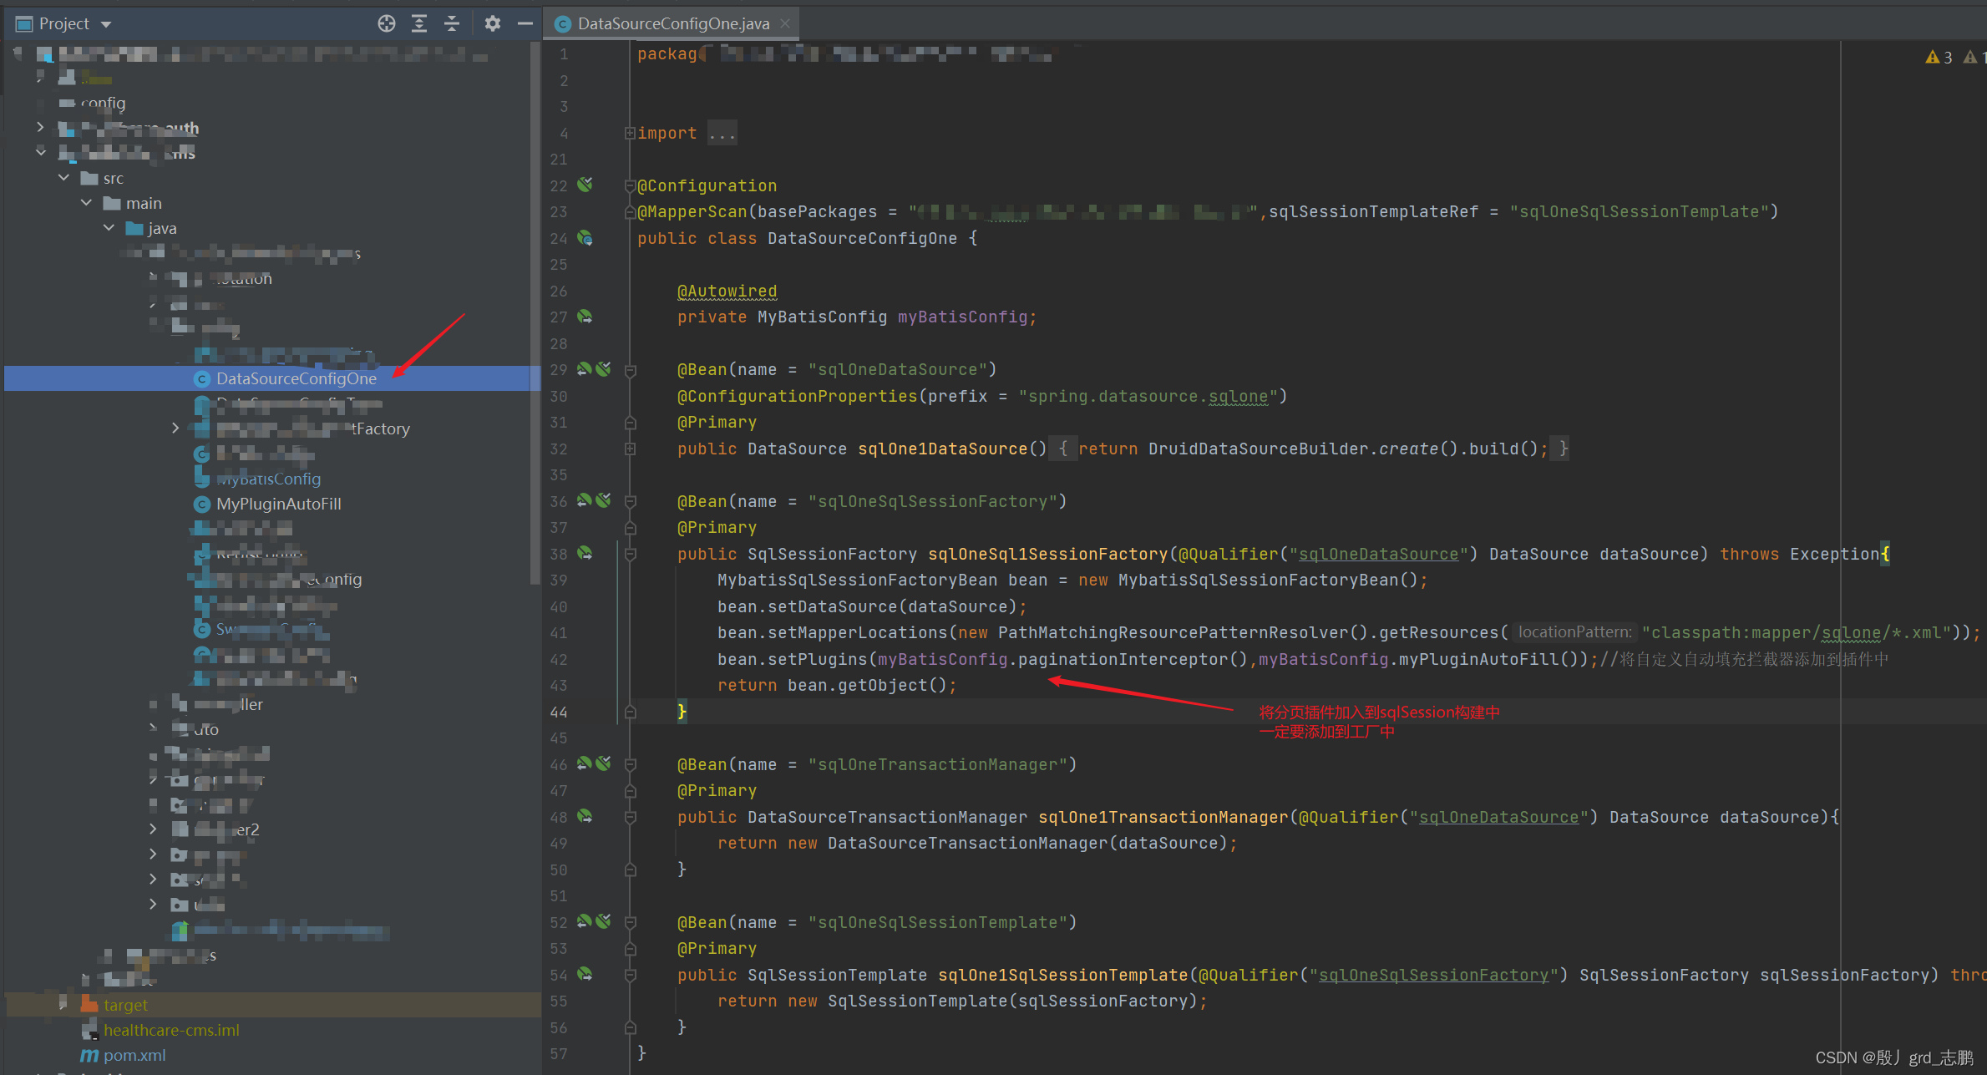The height and width of the screenshot is (1075, 1987).
Task: Click the class gutter icon on line 24
Action: [585, 238]
